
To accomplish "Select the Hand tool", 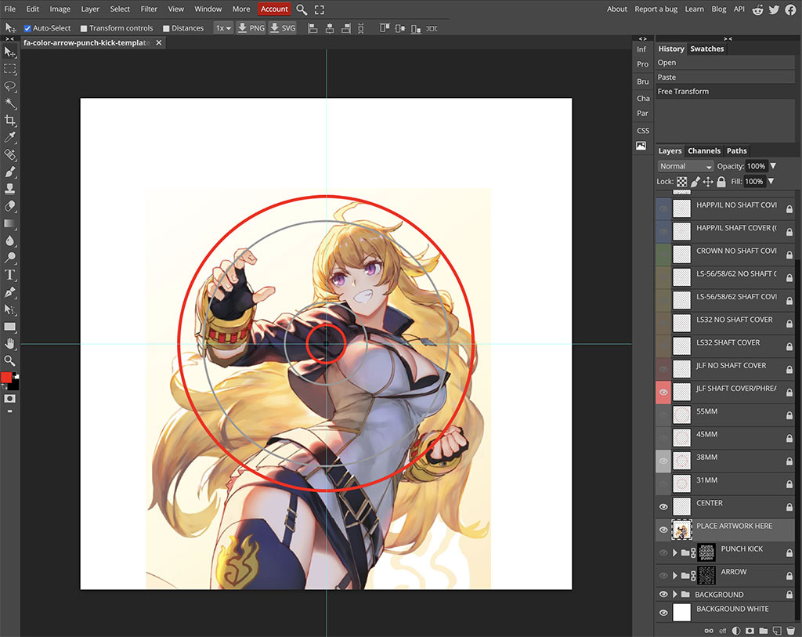I will (x=9, y=343).
